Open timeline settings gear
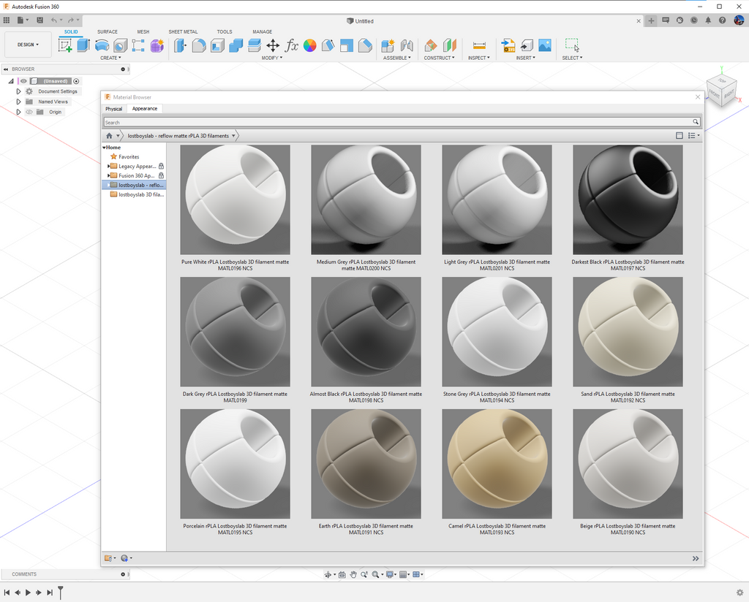 pos(740,593)
